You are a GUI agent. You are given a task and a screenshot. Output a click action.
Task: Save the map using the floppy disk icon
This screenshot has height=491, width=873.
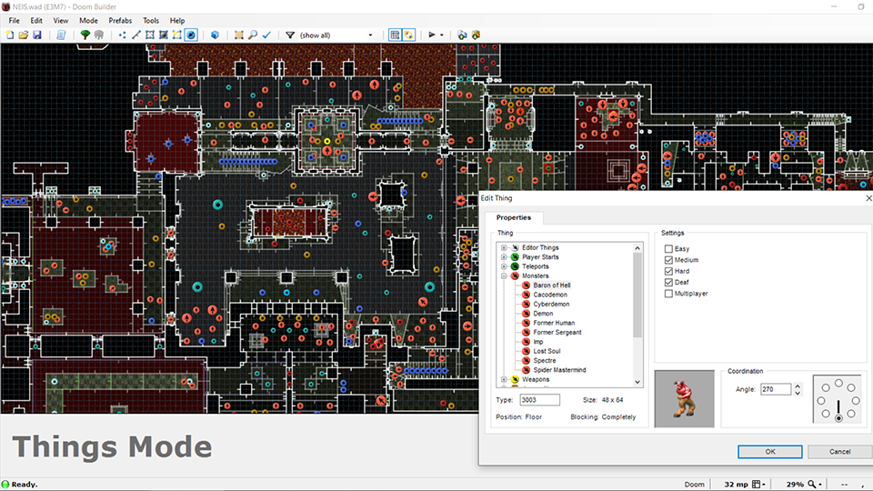(x=36, y=35)
